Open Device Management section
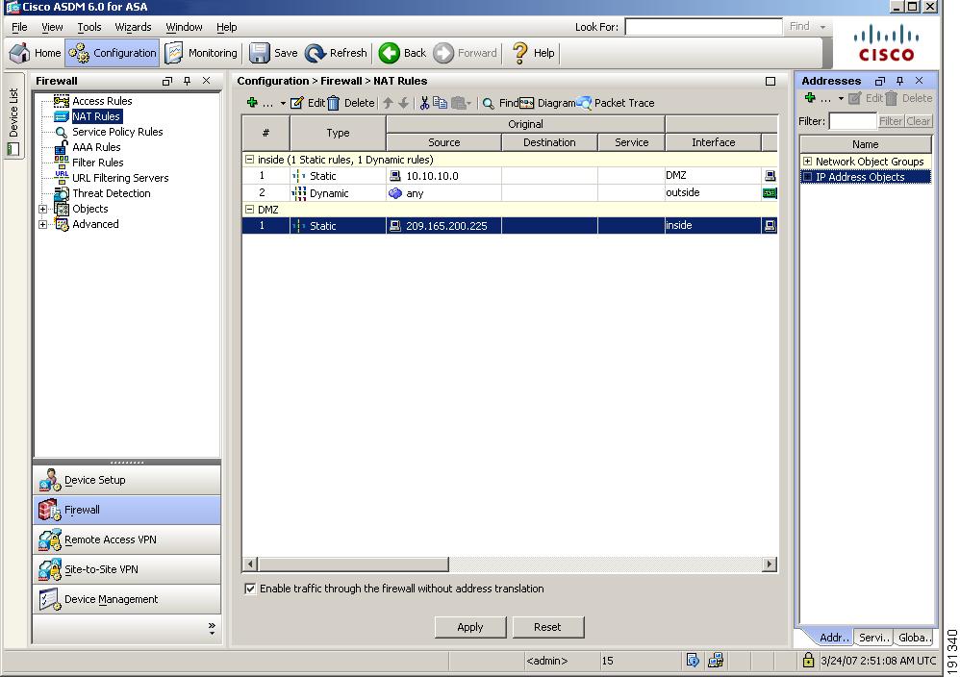Viewport: 960px width, 677px height. pyautogui.click(x=127, y=599)
